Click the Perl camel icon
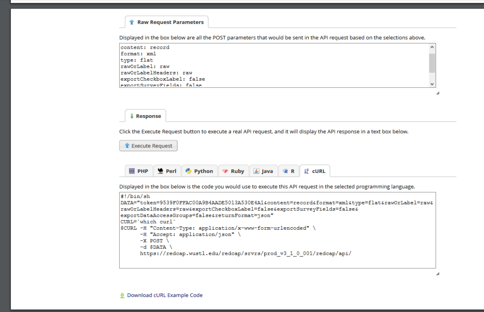The height and width of the screenshot is (312, 484). 161,170
